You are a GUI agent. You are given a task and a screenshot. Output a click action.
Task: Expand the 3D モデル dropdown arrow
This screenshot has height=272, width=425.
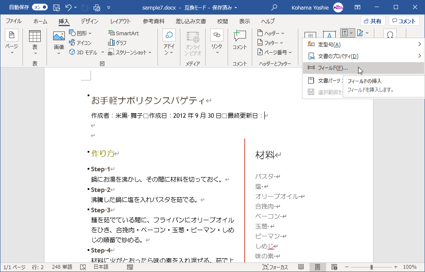tap(103, 52)
